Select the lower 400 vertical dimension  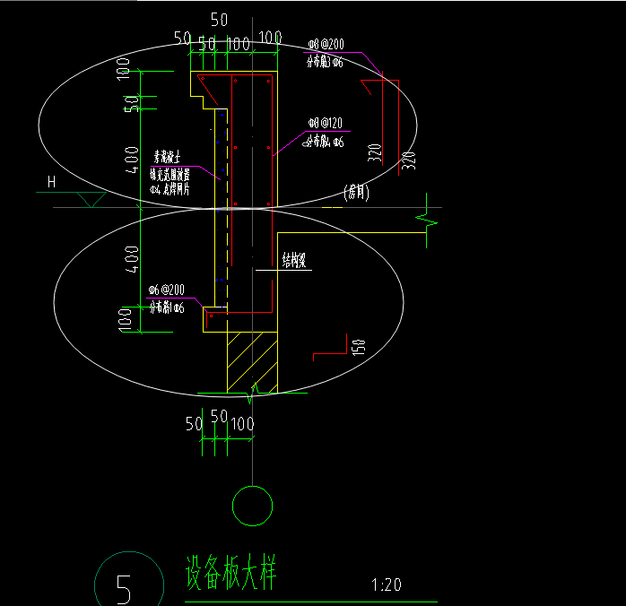click(x=132, y=259)
